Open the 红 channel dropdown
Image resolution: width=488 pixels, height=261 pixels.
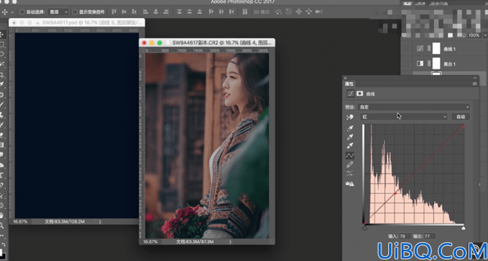tap(404, 116)
